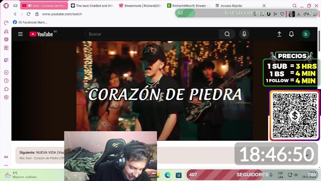Viewport: 321px width, 181px height.
Task: Open YouTube notifications bell
Action: click(291, 34)
